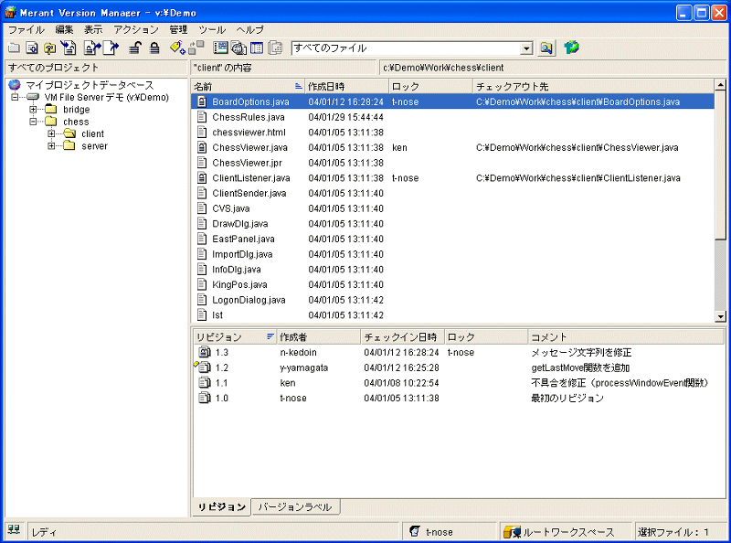Viewport: 731px width, 543px height.
Task: Click the greyed-out promote boxes toolbar icon
Action: point(196,48)
